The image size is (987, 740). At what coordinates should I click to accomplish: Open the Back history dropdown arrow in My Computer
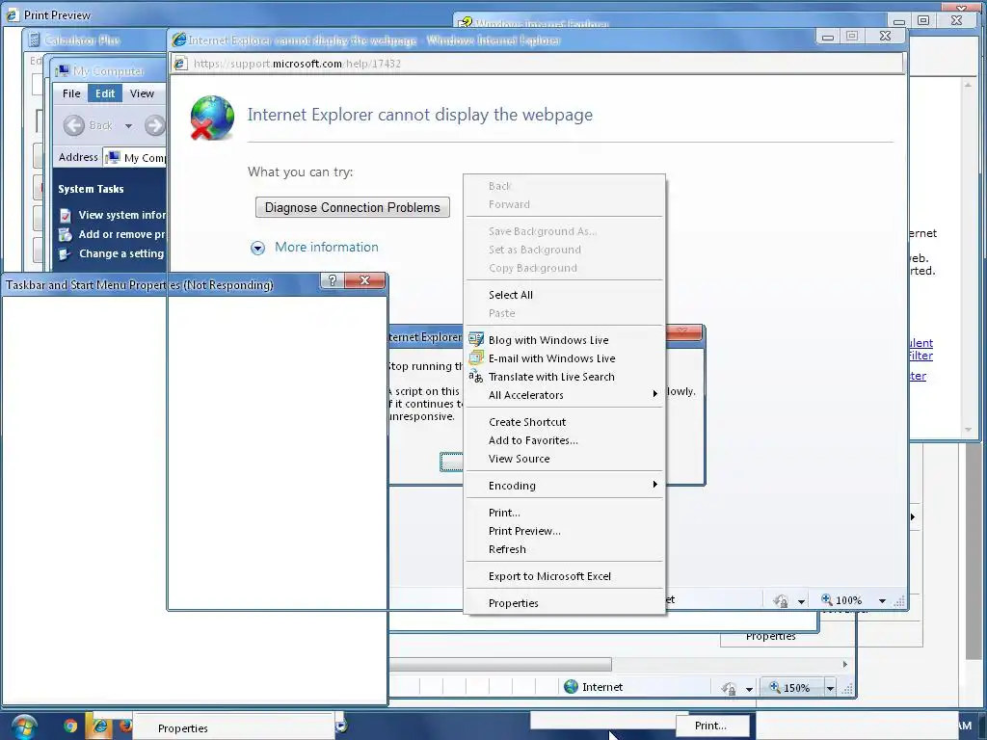[128, 126]
